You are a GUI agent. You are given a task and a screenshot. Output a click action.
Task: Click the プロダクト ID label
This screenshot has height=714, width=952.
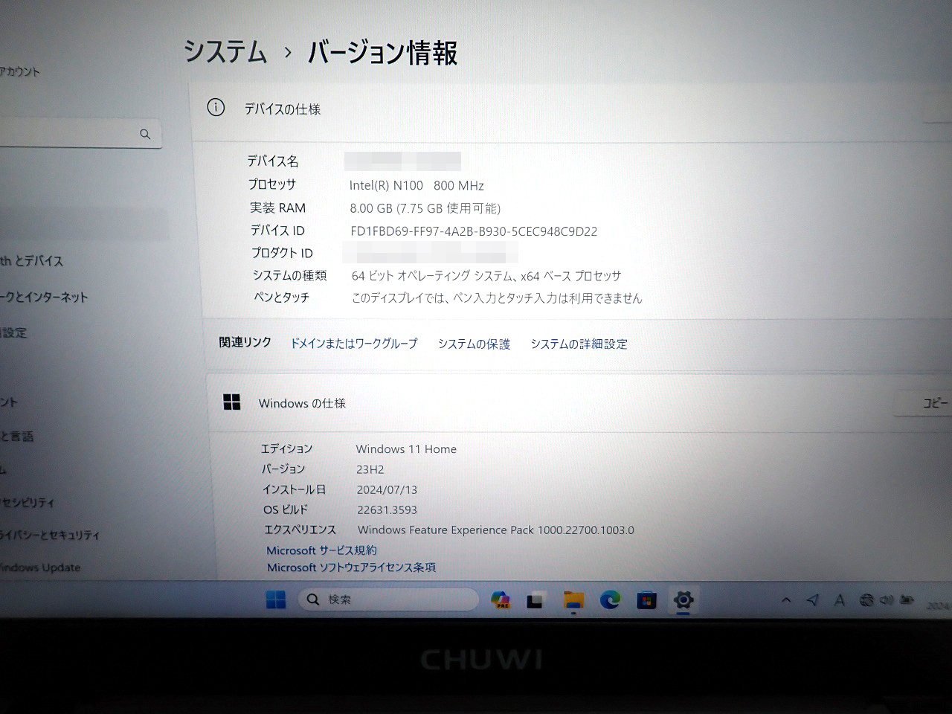click(x=282, y=253)
